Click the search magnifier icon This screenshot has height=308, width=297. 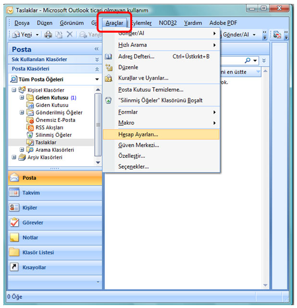point(247,60)
